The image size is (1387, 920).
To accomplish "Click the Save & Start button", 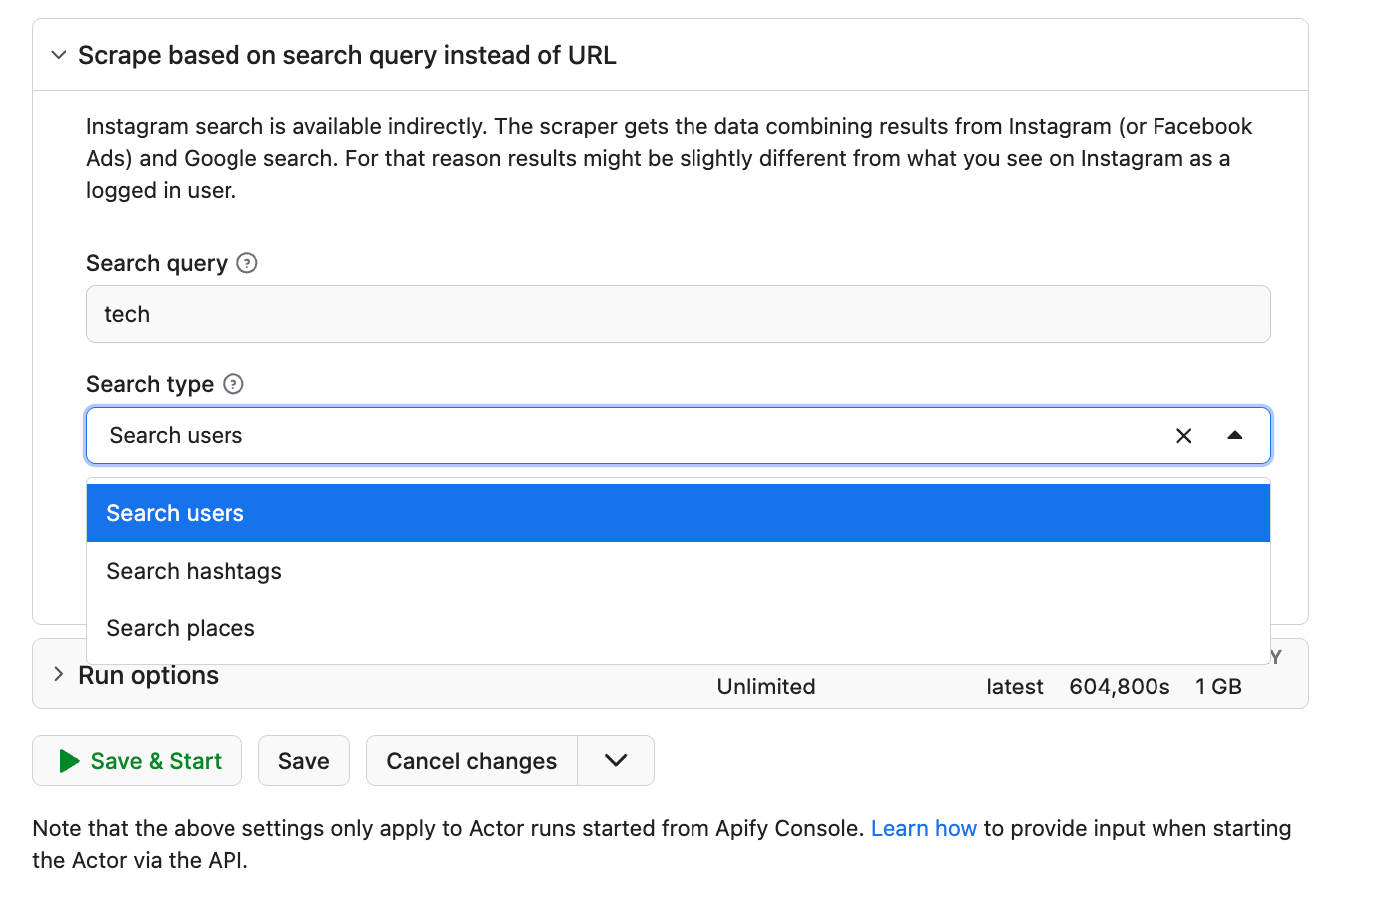I will [x=137, y=760].
